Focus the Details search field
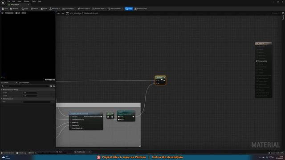 (25, 86)
